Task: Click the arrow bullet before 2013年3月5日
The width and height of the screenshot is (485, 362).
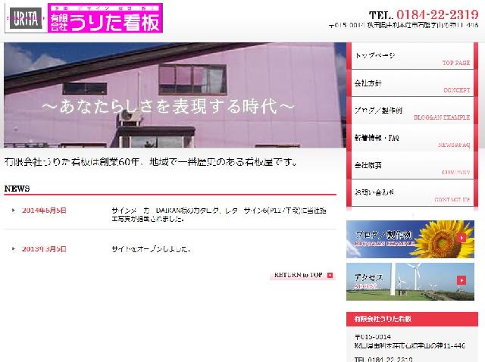Action: point(14,249)
